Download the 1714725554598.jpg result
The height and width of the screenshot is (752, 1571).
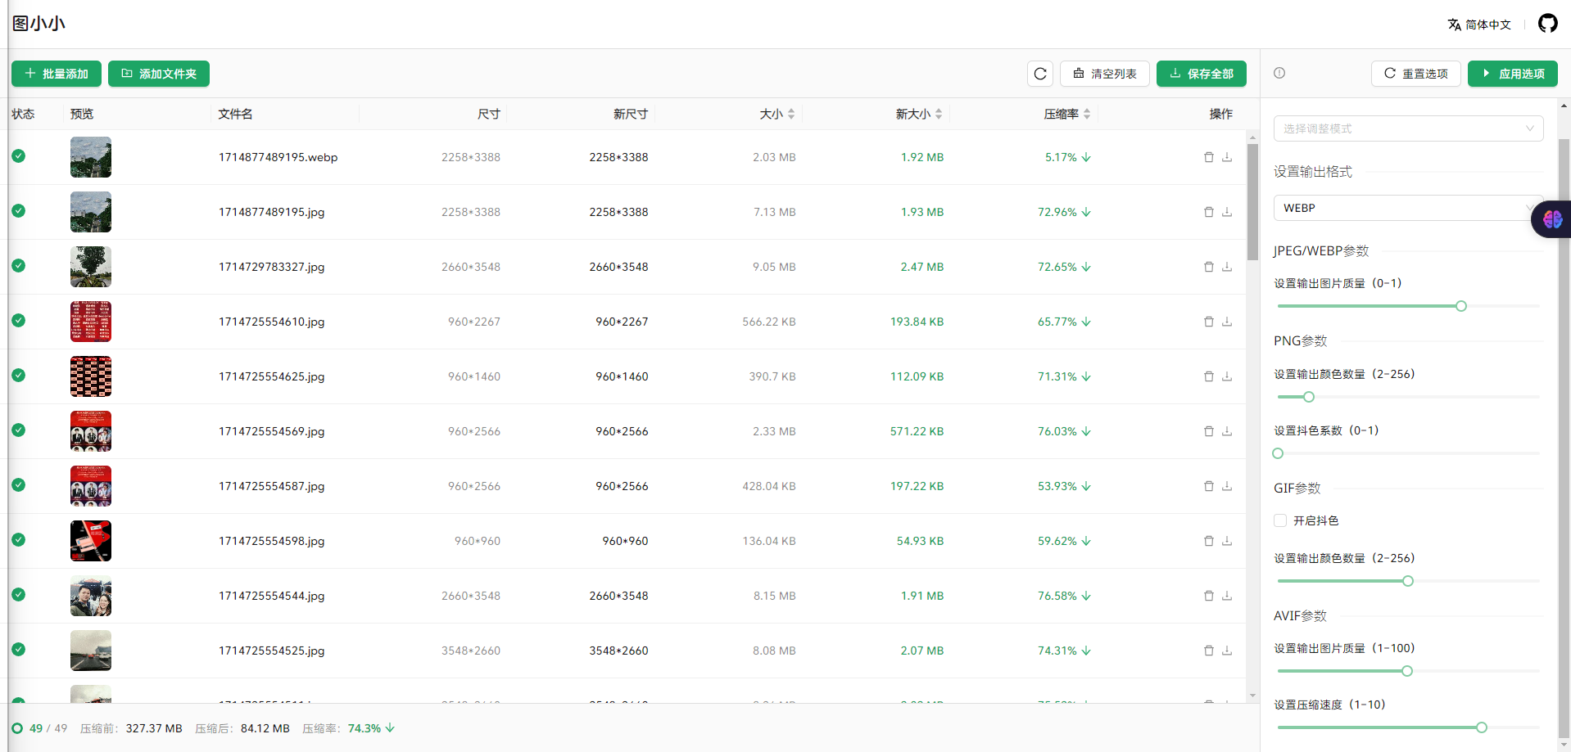point(1227,541)
